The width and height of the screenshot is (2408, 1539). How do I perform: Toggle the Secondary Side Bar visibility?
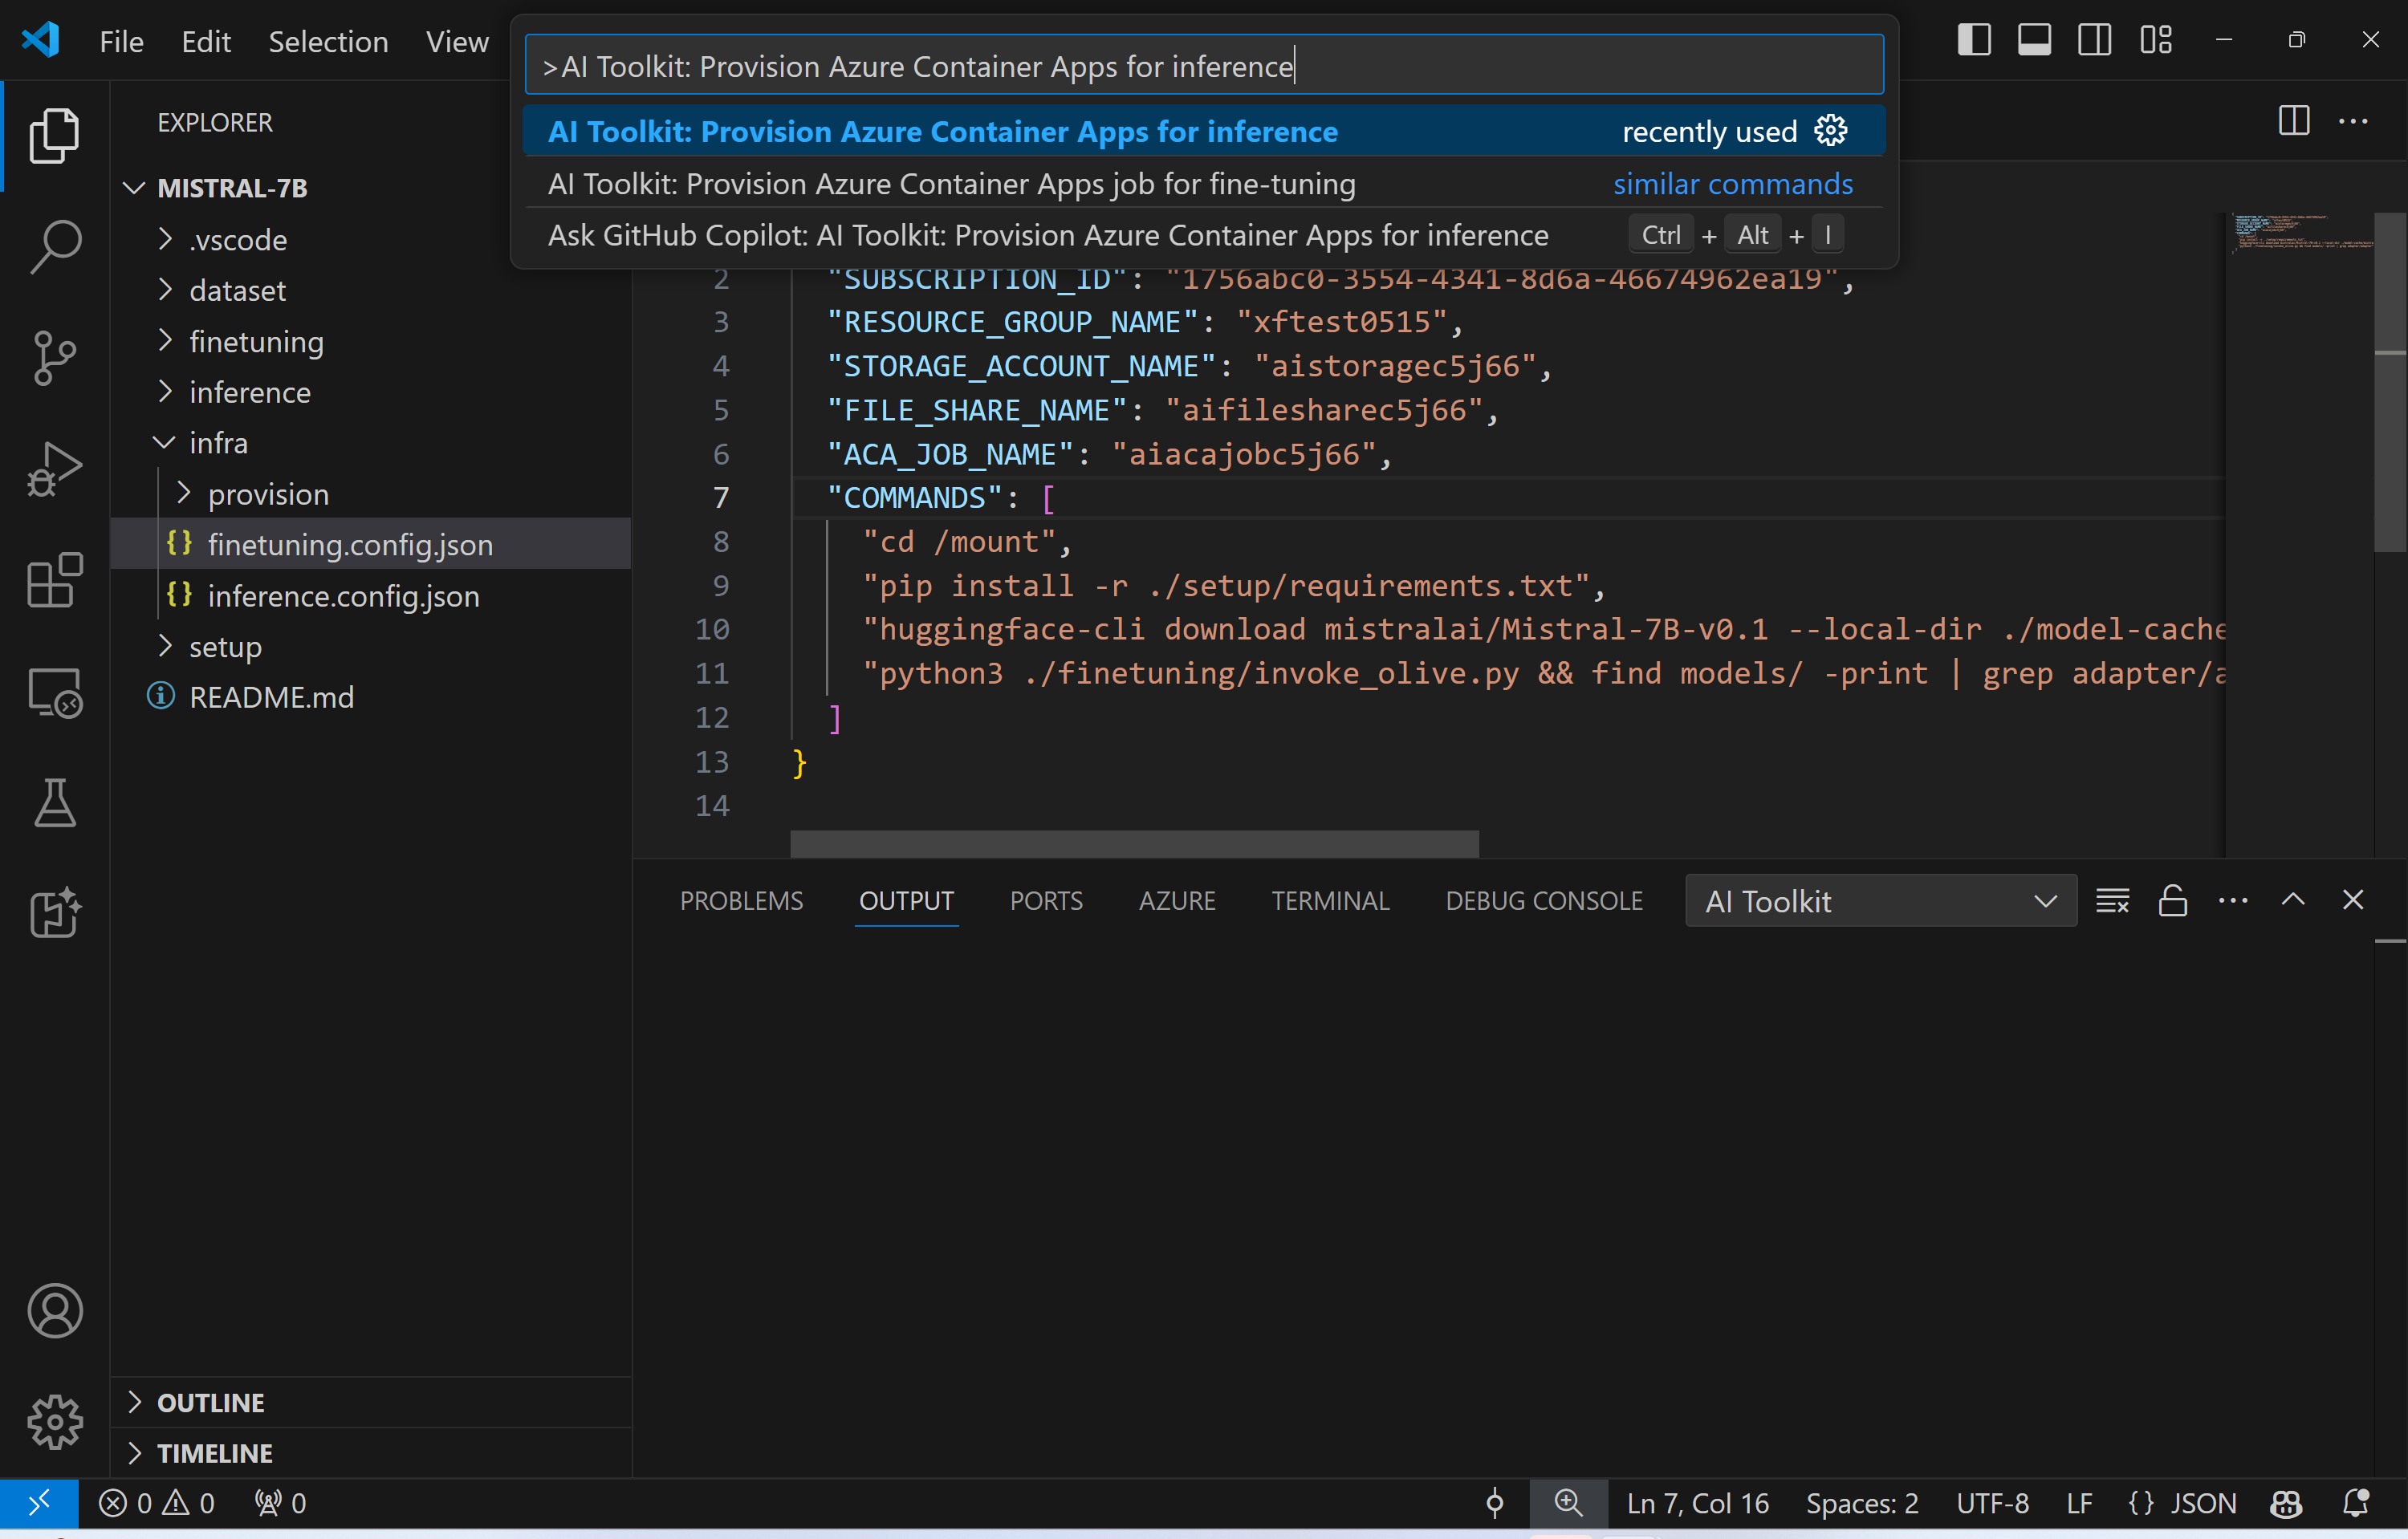tap(2094, 40)
